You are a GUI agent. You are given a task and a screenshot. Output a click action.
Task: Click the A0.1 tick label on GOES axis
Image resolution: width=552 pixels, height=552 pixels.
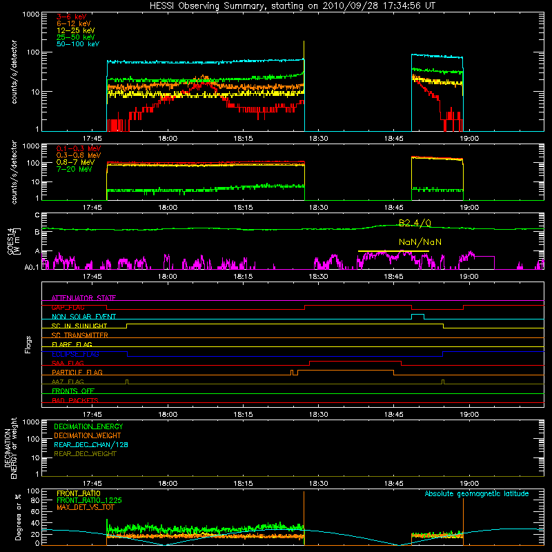pyautogui.click(x=32, y=267)
